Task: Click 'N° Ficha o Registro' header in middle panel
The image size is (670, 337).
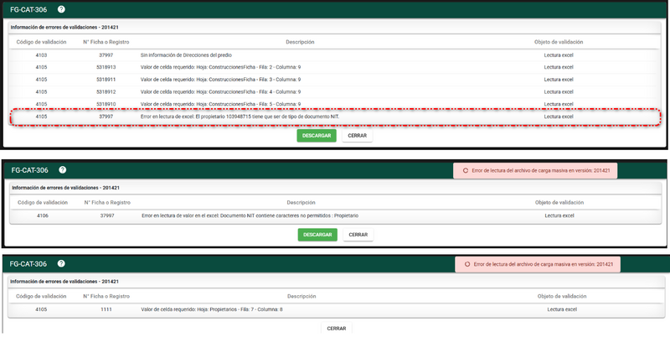Action: click(x=107, y=202)
